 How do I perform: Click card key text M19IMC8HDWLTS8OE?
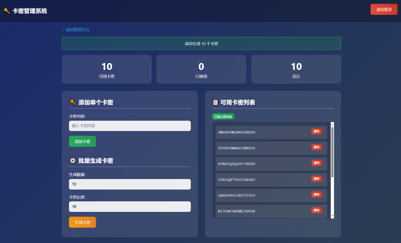tap(237, 211)
